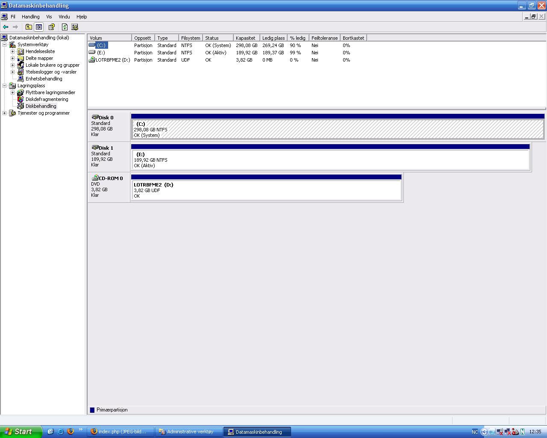Open the Hjelp menu
Viewport: 547px width, 438px height.
click(82, 17)
